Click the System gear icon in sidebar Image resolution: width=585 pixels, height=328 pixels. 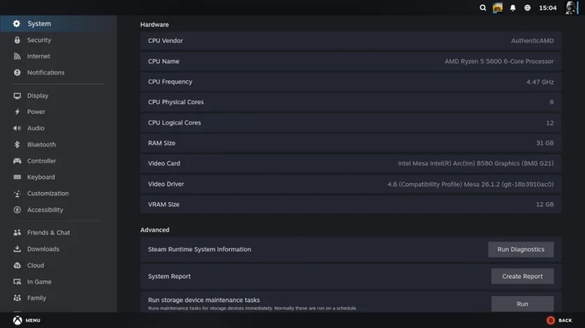[16, 24]
